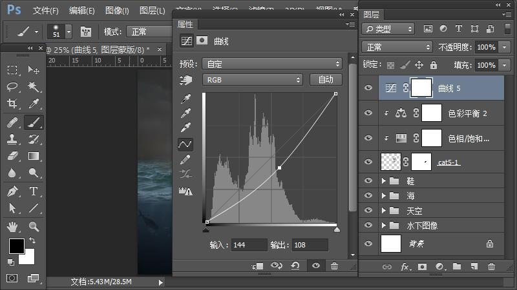Hide the cat5-1 layer
Screen dimensions: 517x290
pyautogui.click(x=368, y=162)
